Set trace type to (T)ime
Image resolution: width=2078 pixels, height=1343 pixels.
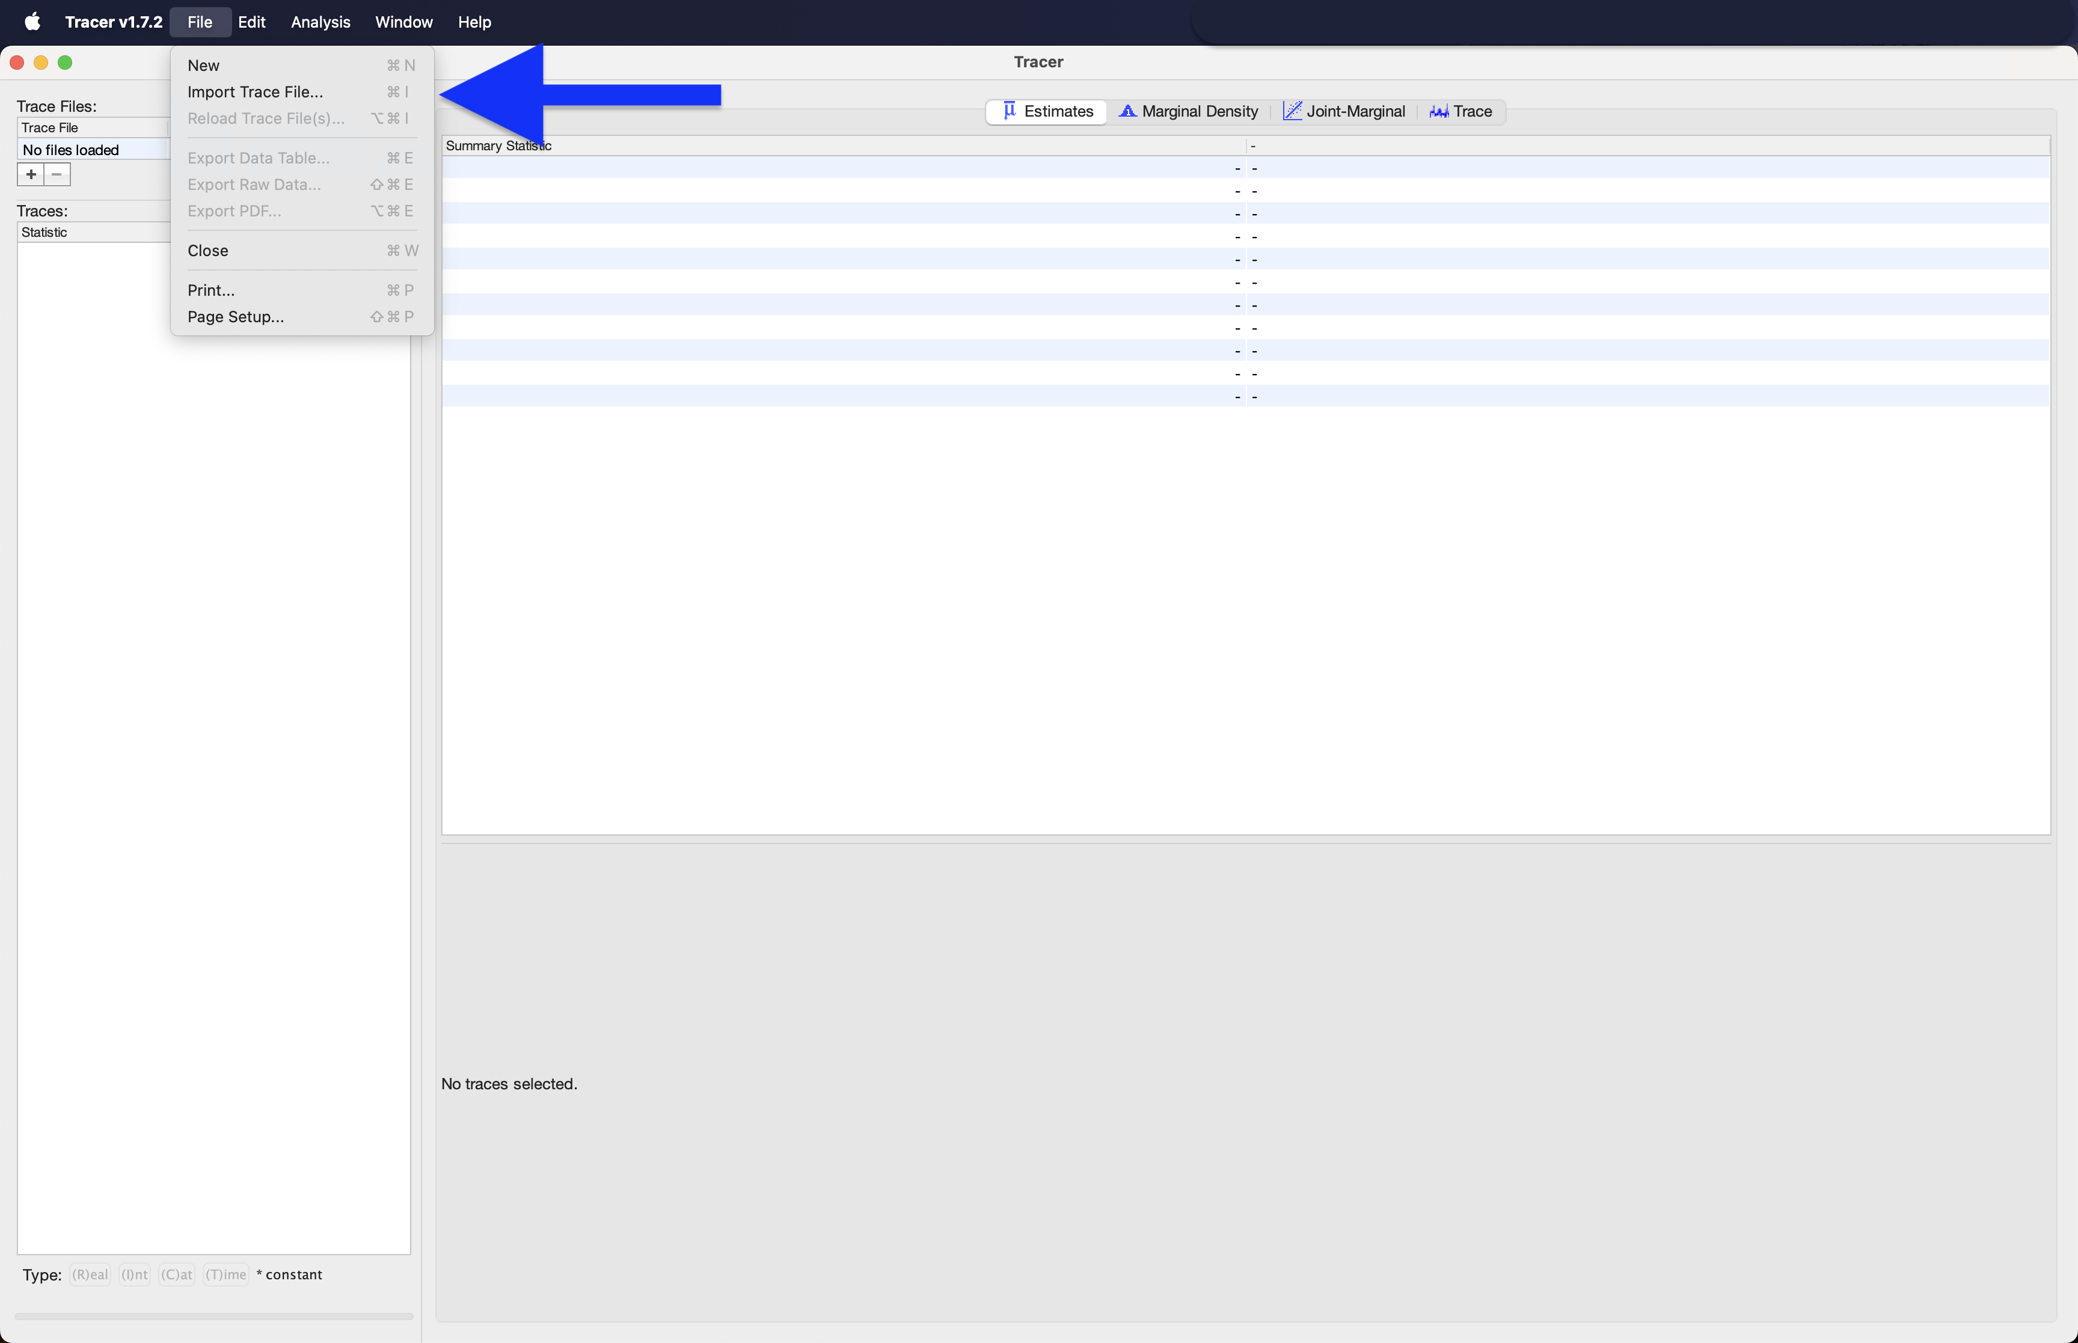226,1274
